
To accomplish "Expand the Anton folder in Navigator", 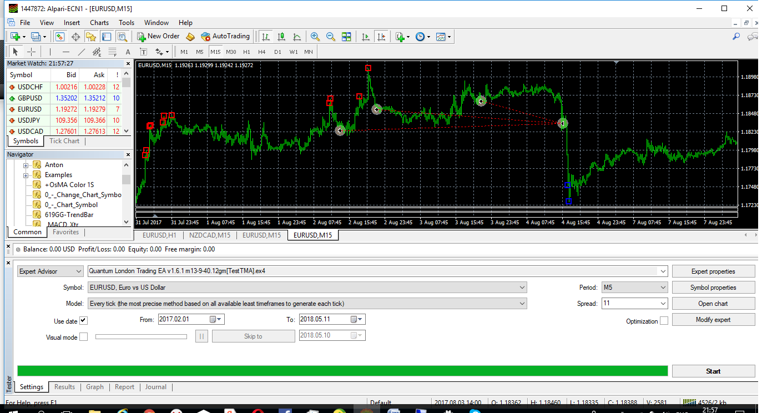I will 26,165.
